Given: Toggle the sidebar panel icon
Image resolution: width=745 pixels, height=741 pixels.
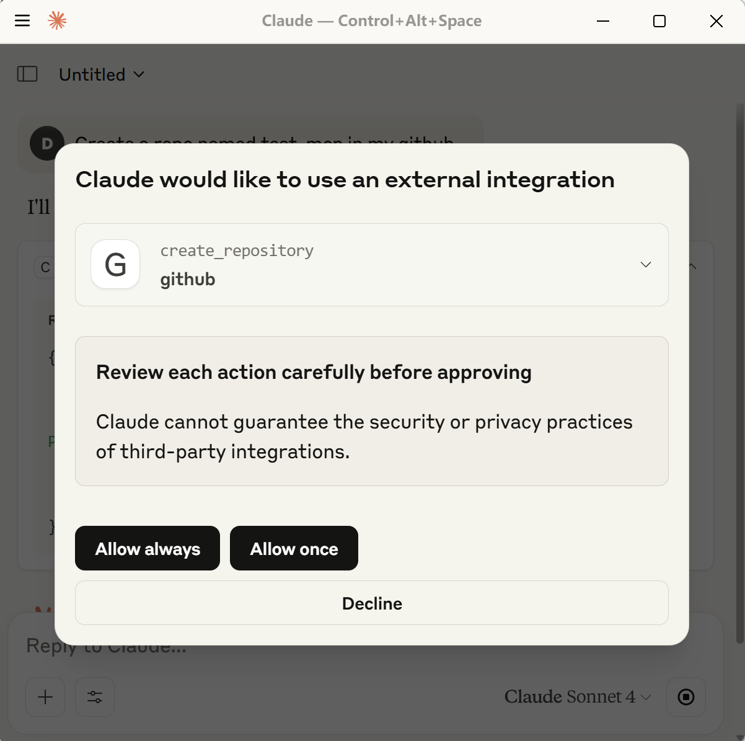Looking at the screenshot, I should click(x=27, y=74).
